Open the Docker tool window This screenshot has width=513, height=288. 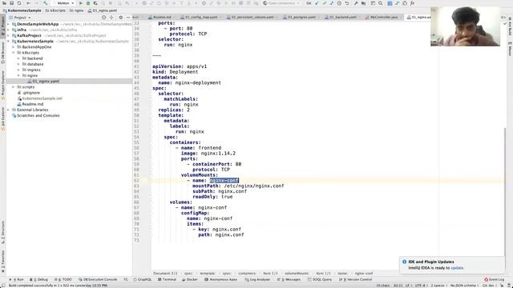pyautogui.click(x=190, y=279)
